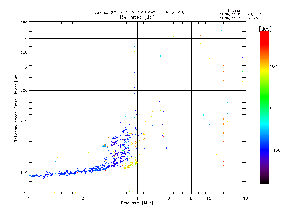Click the y-axis '600' tick label

coord(24,39)
